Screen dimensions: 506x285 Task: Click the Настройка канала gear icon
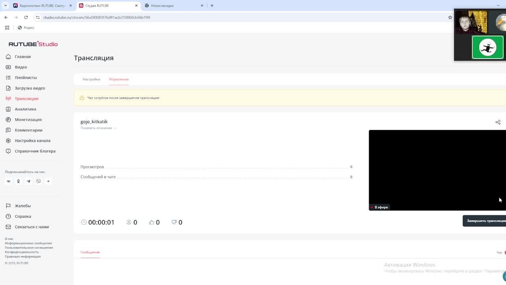pyautogui.click(x=8, y=141)
